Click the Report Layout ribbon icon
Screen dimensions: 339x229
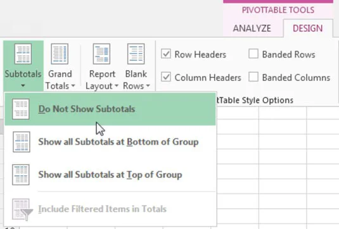click(101, 54)
